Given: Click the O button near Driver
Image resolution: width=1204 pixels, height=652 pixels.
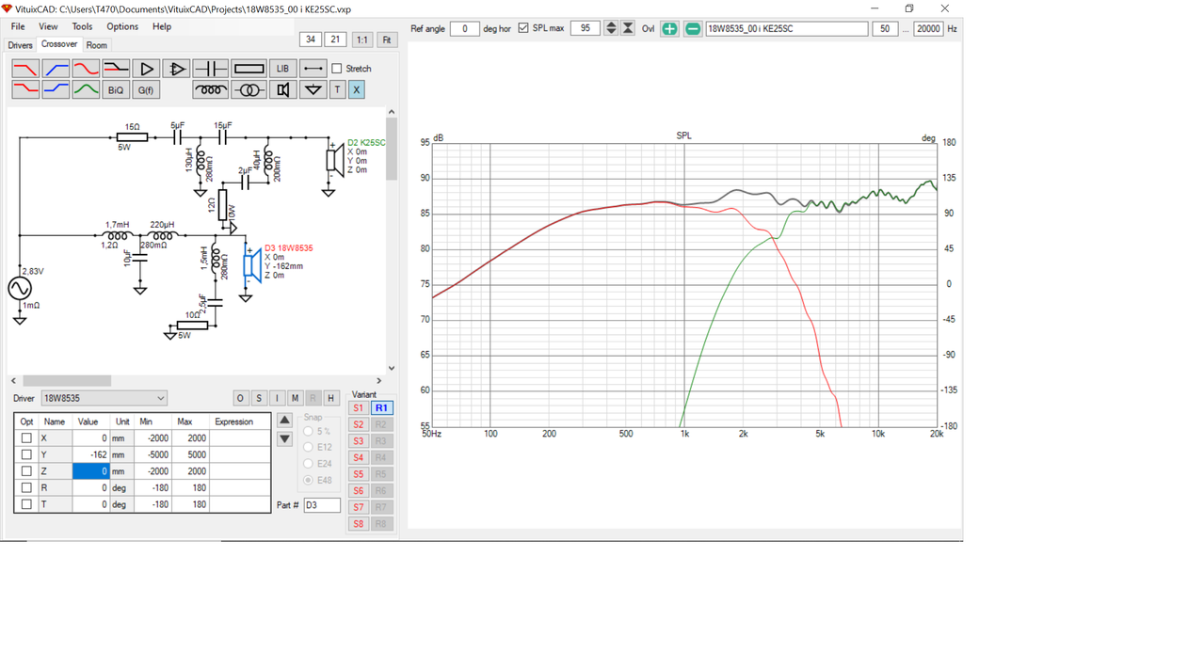Looking at the screenshot, I should [240, 398].
